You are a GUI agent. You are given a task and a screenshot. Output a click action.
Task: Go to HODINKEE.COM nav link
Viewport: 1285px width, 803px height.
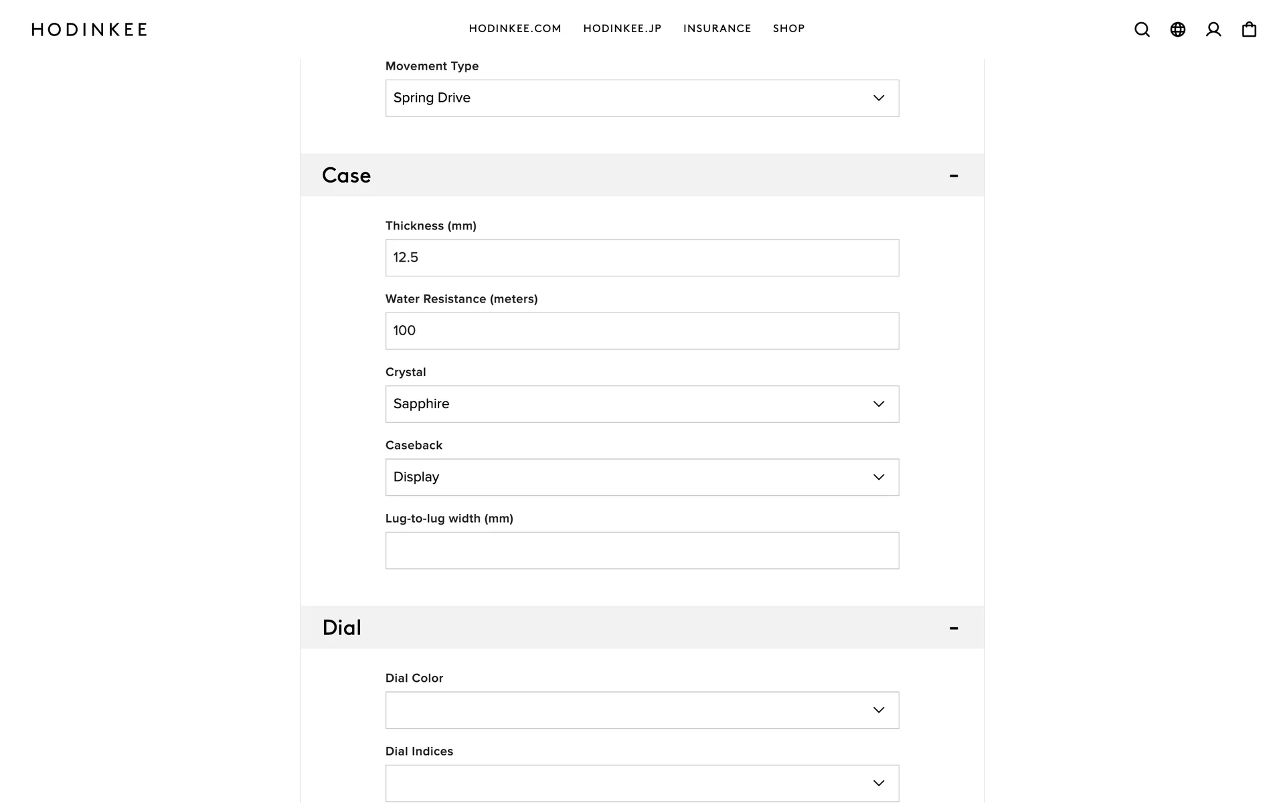point(515,29)
